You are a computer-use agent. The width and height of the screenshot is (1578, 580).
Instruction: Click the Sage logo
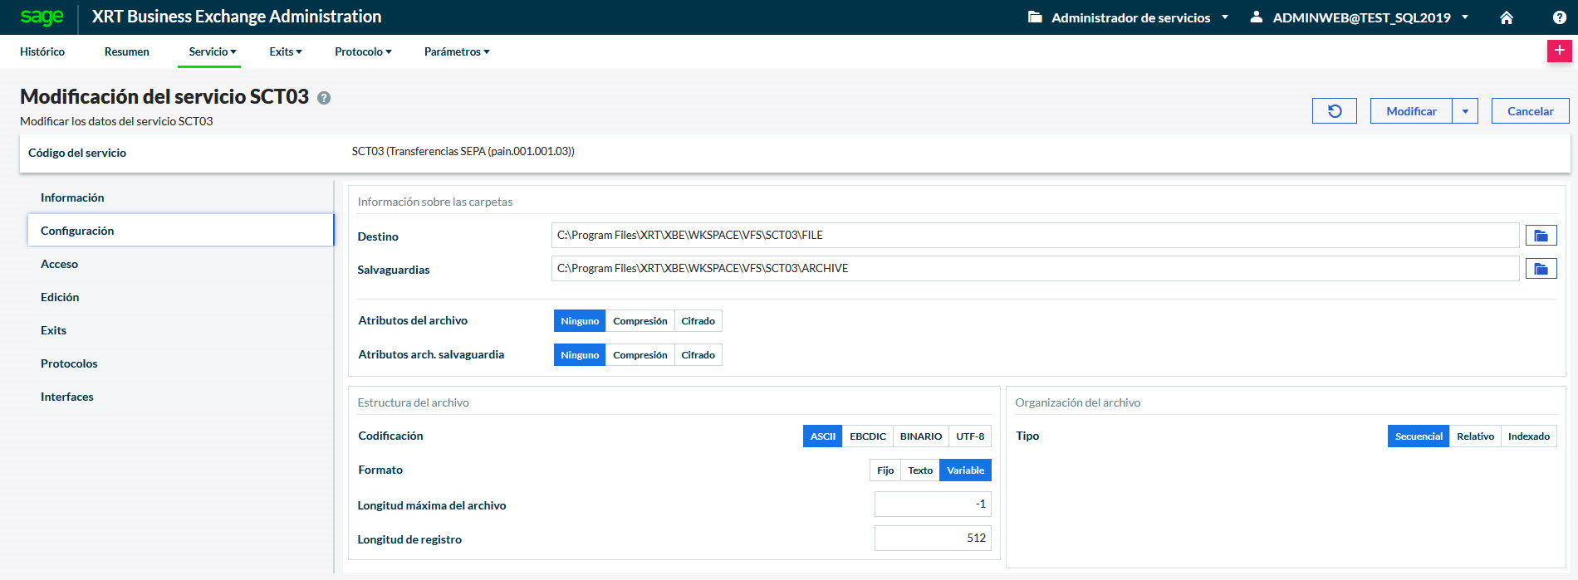[x=42, y=17]
